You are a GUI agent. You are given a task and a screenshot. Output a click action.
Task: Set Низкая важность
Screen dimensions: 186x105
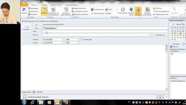click(x=161, y=14)
